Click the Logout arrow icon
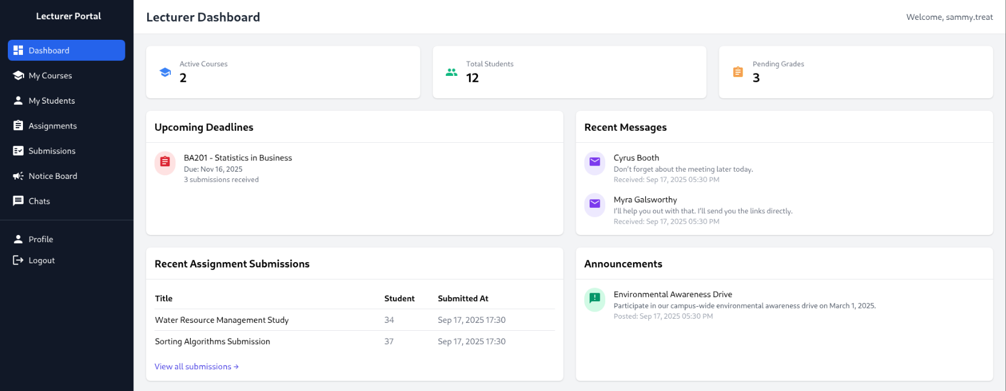 click(18, 260)
